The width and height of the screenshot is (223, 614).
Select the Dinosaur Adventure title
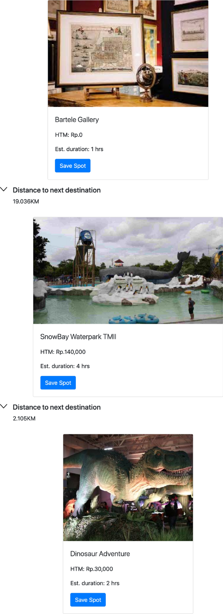tap(100, 554)
